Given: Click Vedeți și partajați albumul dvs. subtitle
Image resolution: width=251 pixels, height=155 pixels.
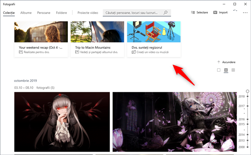Looking at the screenshot, I should 99,52.
